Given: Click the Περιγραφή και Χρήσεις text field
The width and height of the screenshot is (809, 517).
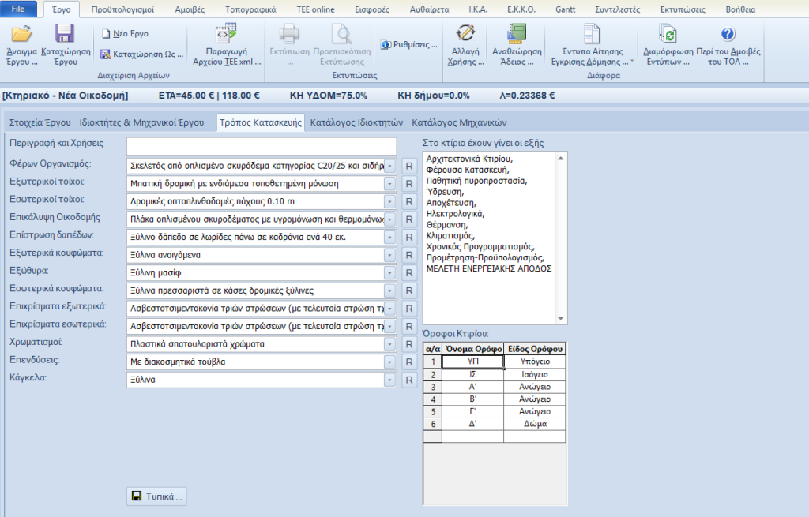Looking at the screenshot, I should coord(261,147).
